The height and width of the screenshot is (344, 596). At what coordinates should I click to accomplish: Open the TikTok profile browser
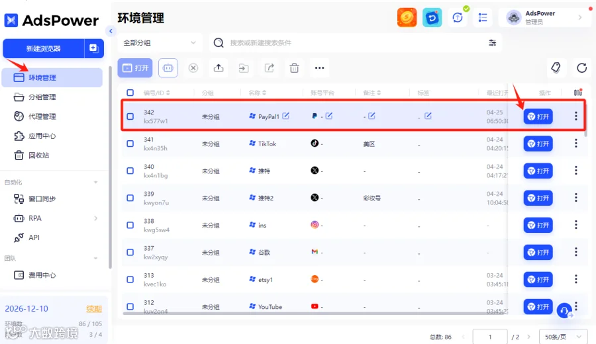click(x=538, y=144)
